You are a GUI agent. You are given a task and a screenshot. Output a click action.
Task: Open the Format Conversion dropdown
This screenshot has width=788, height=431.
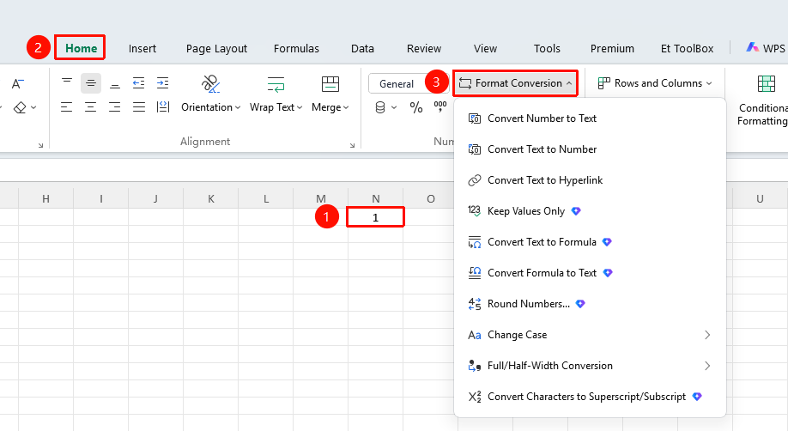(516, 83)
